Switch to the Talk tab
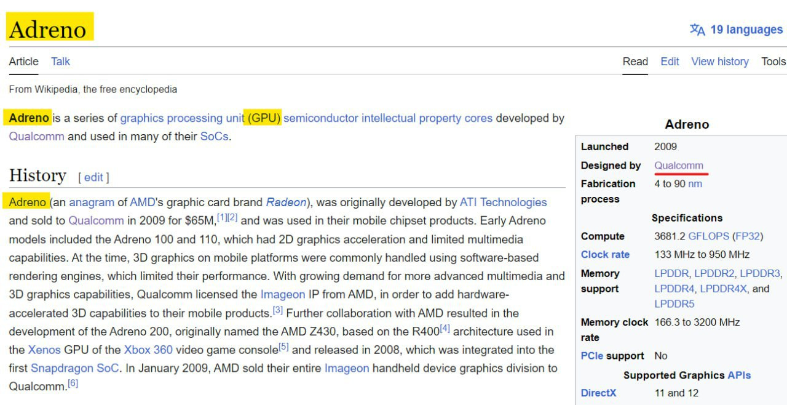 (x=60, y=62)
